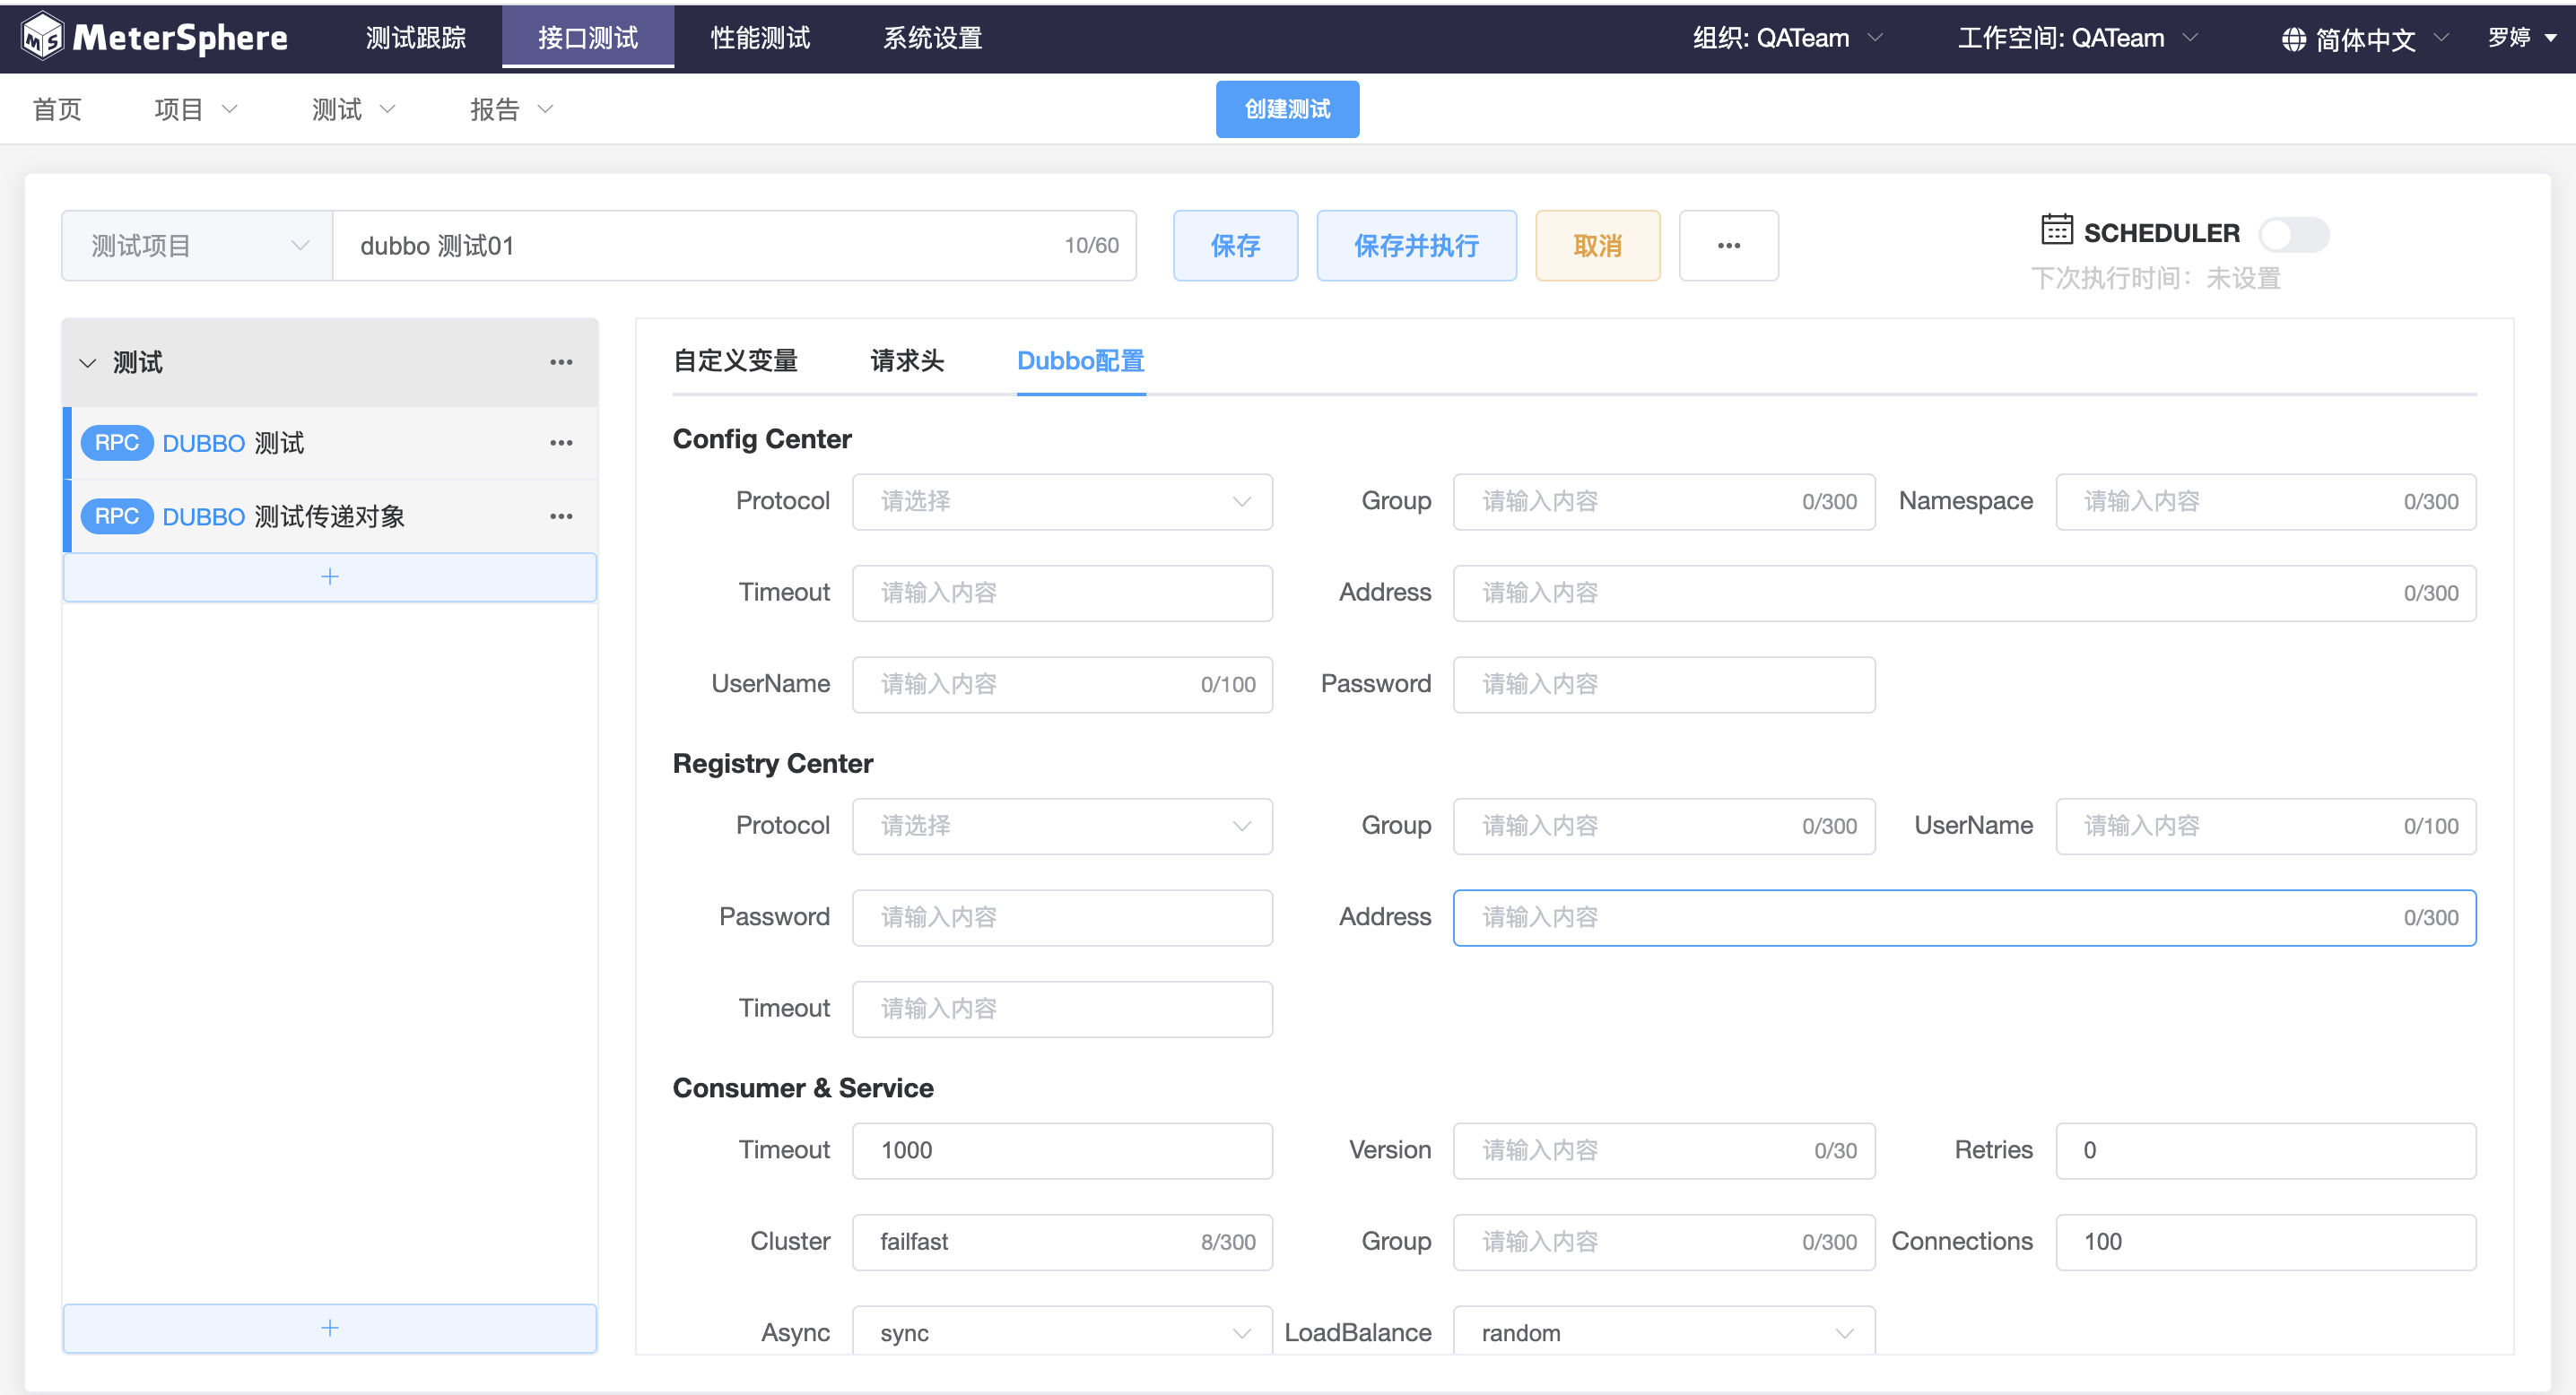
Task: Go to 性能测试 module
Action: (x=760, y=38)
